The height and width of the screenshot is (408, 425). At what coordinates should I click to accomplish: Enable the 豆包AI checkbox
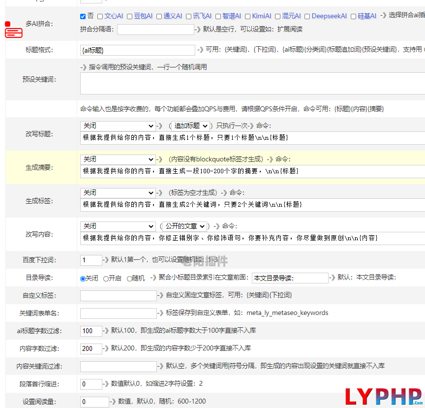[130, 17]
